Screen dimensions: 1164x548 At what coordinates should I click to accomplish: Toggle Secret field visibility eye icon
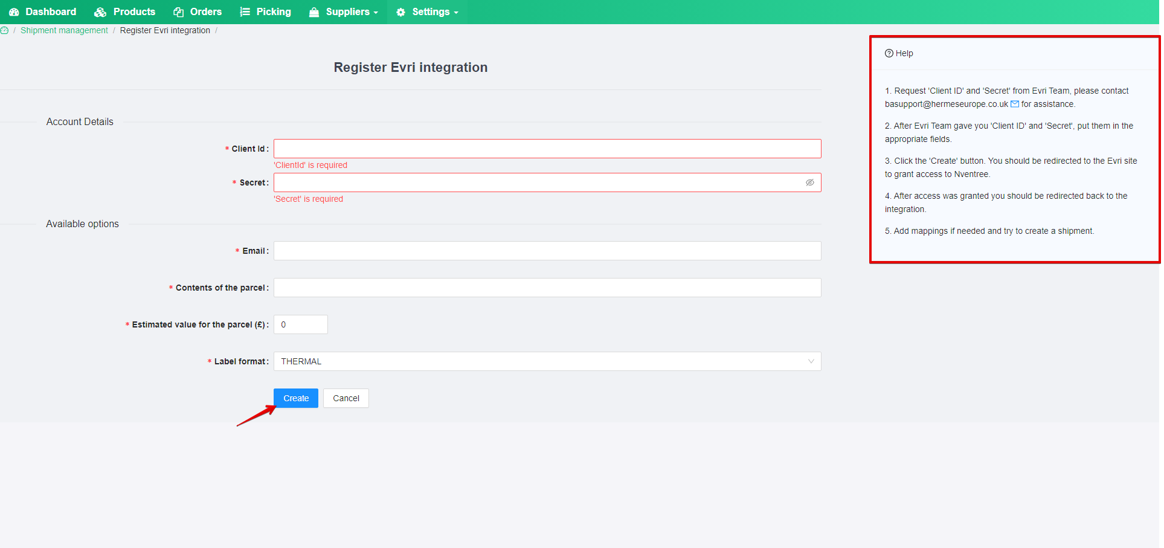click(810, 182)
